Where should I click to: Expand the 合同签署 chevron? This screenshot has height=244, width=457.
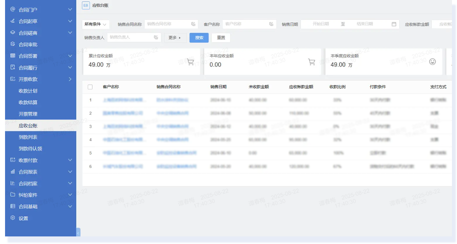pos(70,56)
